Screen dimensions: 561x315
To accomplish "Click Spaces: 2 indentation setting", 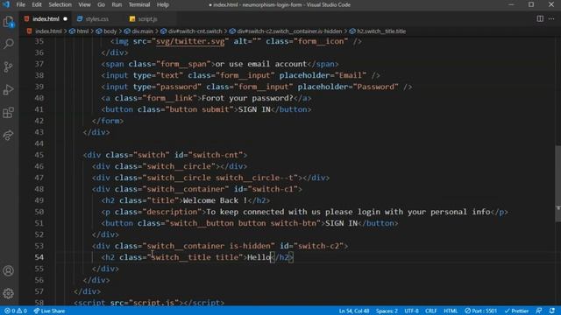I will point(387,311).
